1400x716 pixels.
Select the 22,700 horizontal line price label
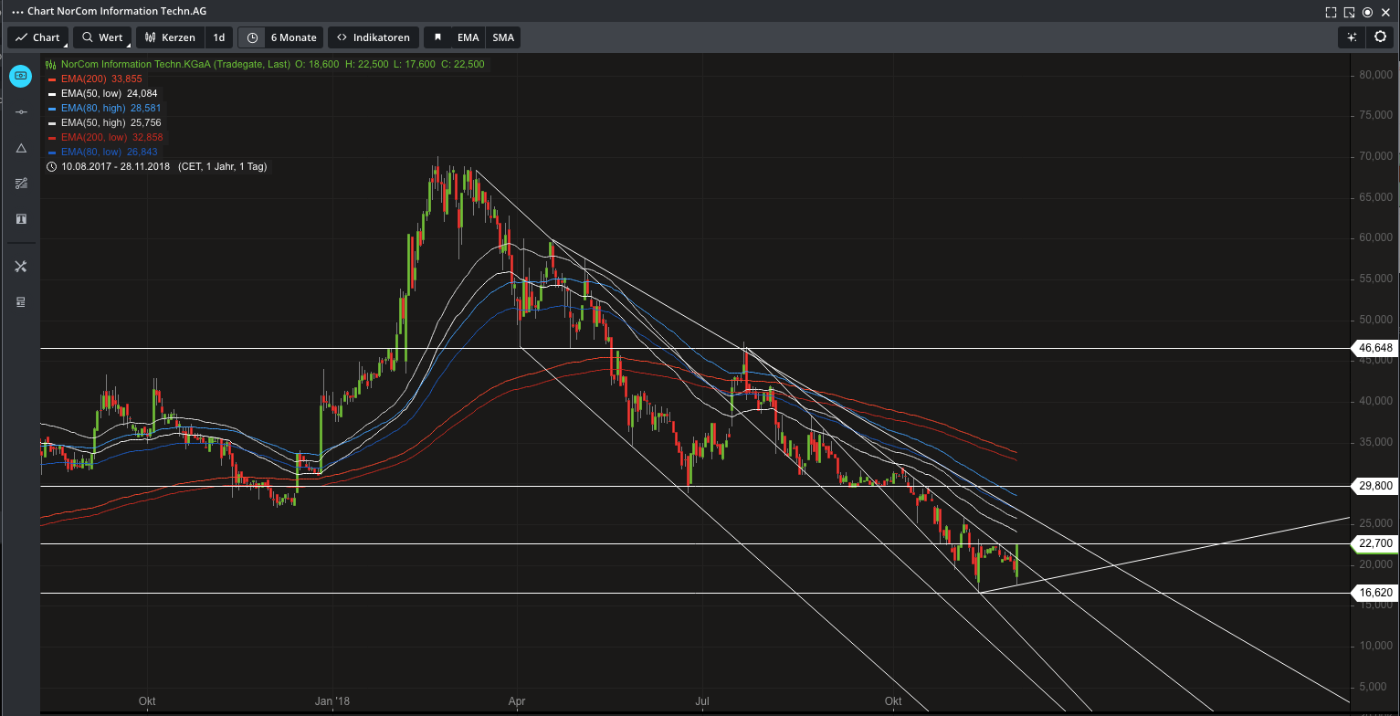pos(1375,543)
